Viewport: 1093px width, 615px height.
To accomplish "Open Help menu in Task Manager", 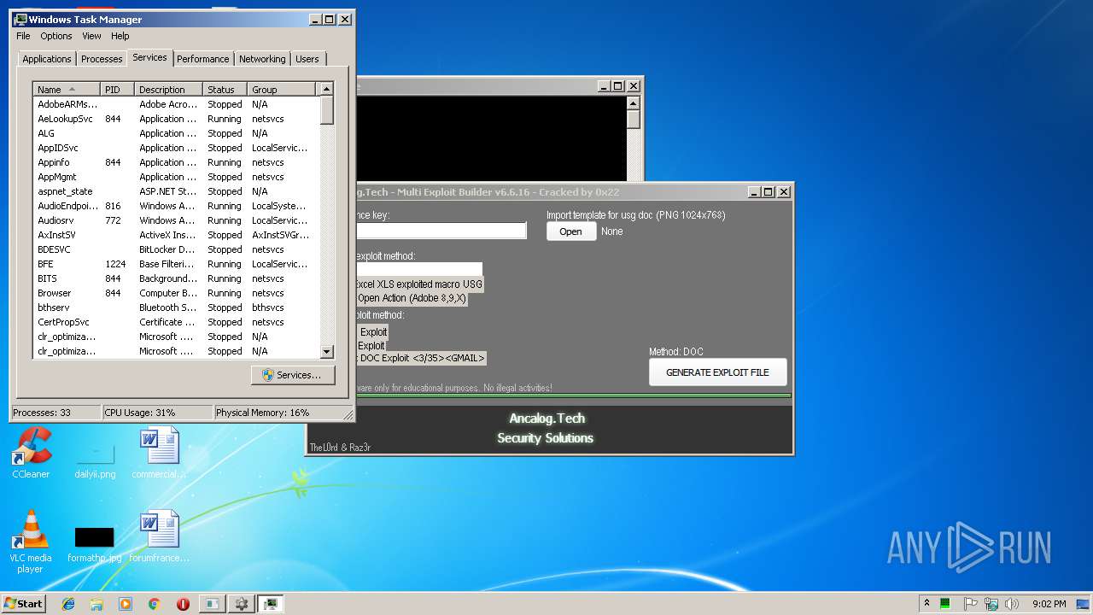I will click(120, 36).
